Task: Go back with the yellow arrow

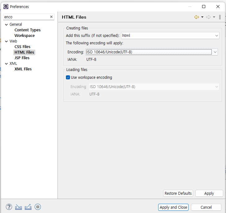Action: (x=197, y=17)
